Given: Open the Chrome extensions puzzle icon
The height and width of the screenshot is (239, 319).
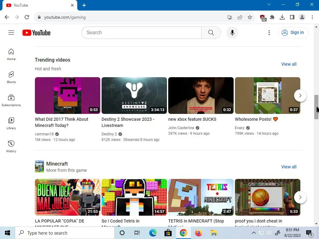Looking at the screenshot, I should click(272, 17).
